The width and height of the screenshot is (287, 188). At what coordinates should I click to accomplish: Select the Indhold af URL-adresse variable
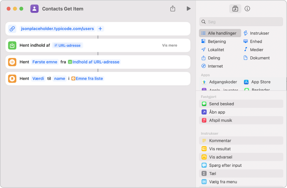pyautogui.click(x=94, y=62)
